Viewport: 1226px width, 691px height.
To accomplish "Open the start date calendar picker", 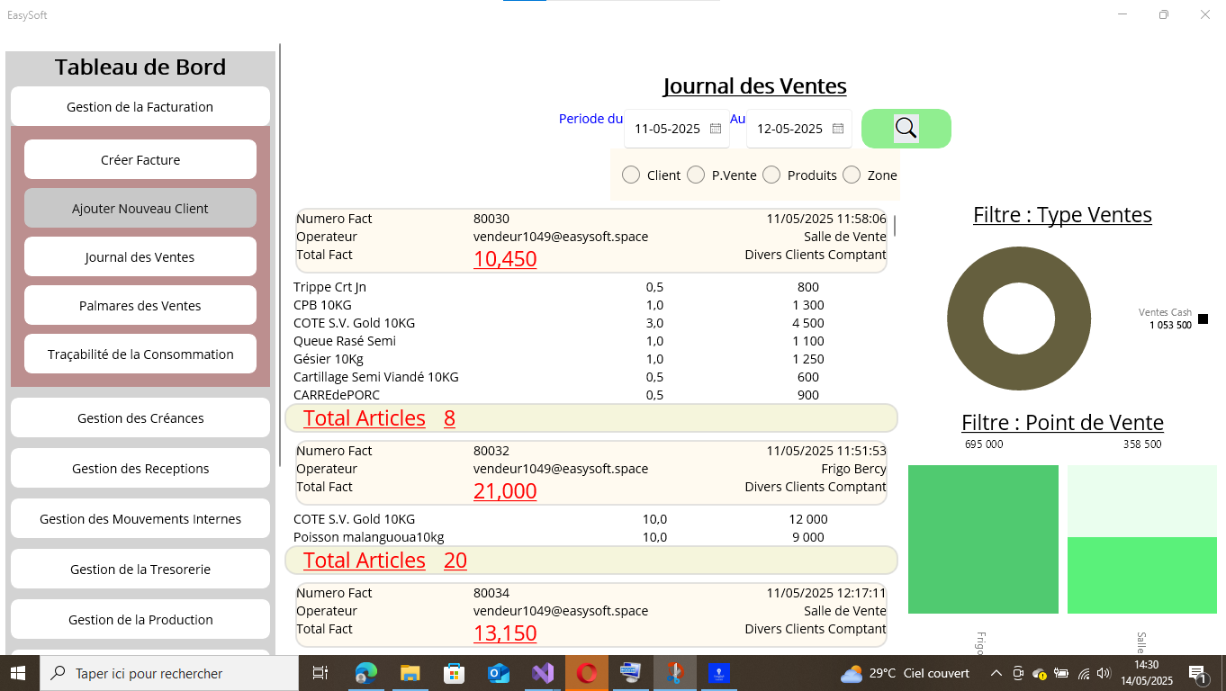I will point(716,129).
